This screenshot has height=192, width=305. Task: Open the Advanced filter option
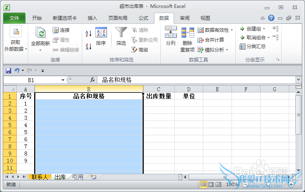[x=139, y=50]
